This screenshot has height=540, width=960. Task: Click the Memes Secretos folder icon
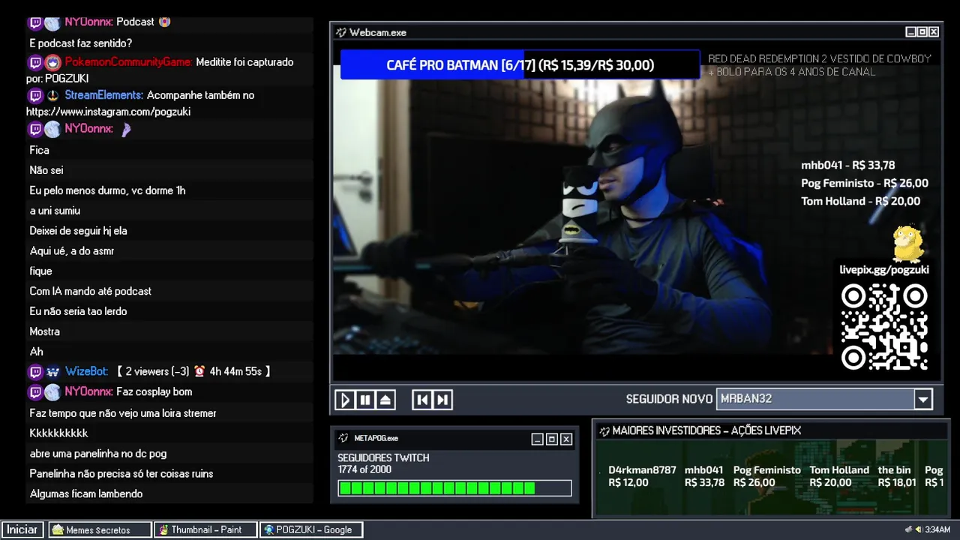58,529
